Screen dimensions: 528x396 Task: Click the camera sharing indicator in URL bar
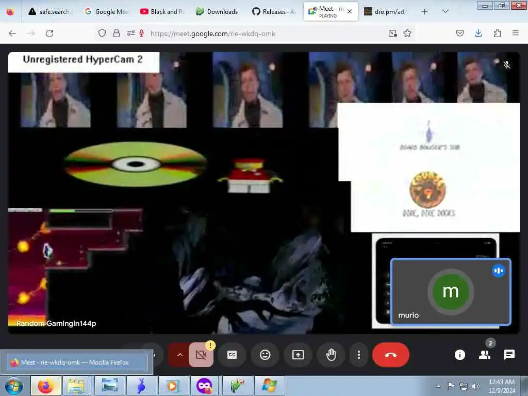(392, 34)
